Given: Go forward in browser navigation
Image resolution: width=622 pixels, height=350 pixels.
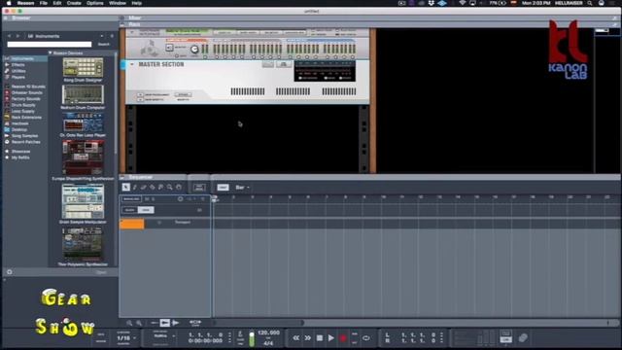Looking at the screenshot, I should (x=17, y=36).
